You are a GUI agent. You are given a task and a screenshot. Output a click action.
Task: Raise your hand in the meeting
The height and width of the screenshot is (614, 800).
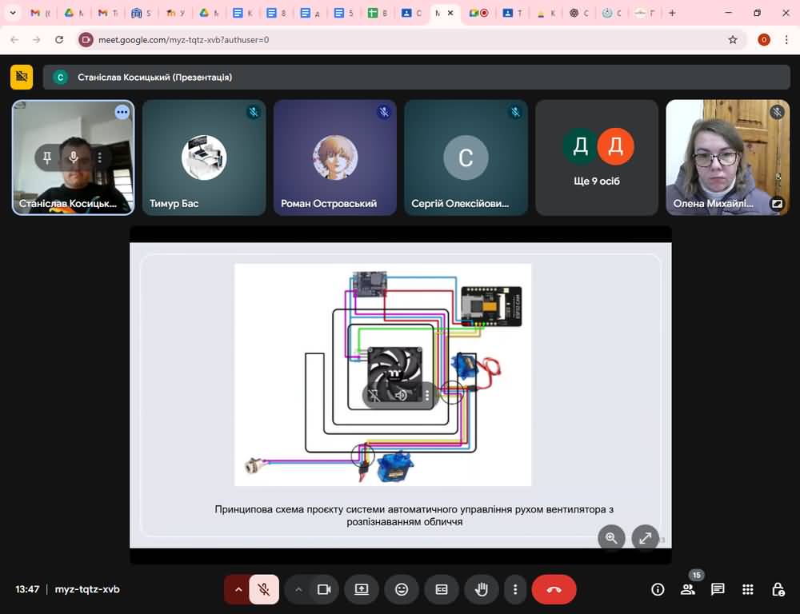(x=482, y=589)
